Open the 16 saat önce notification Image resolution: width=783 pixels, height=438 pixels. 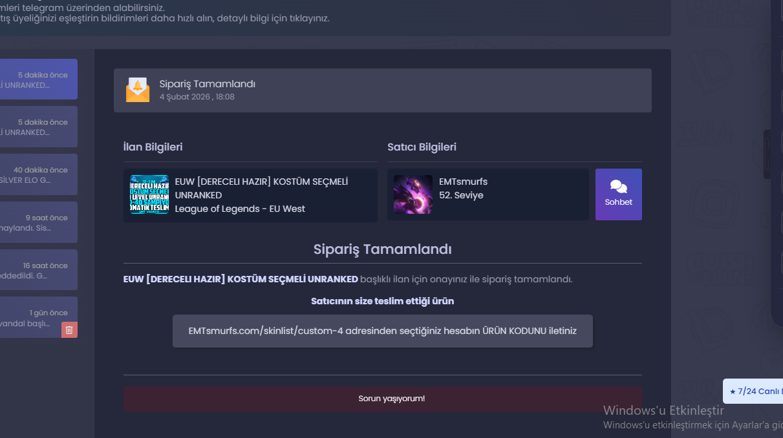pyautogui.click(x=39, y=270)
